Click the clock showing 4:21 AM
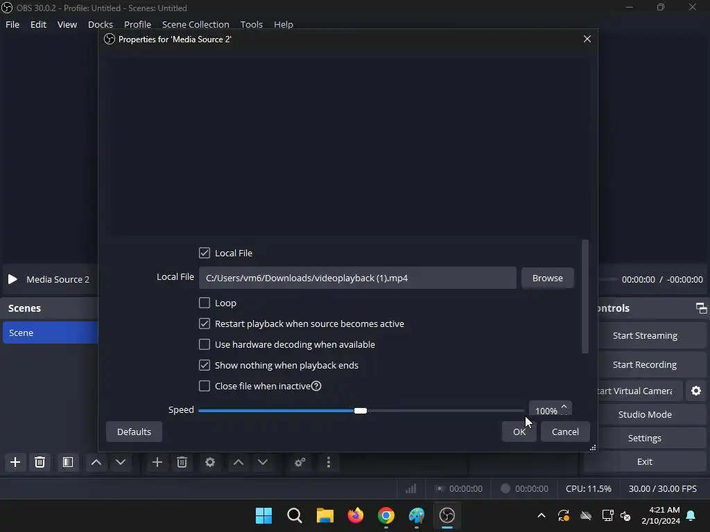This screenshot has height=532, width=710. pos(664,510)
